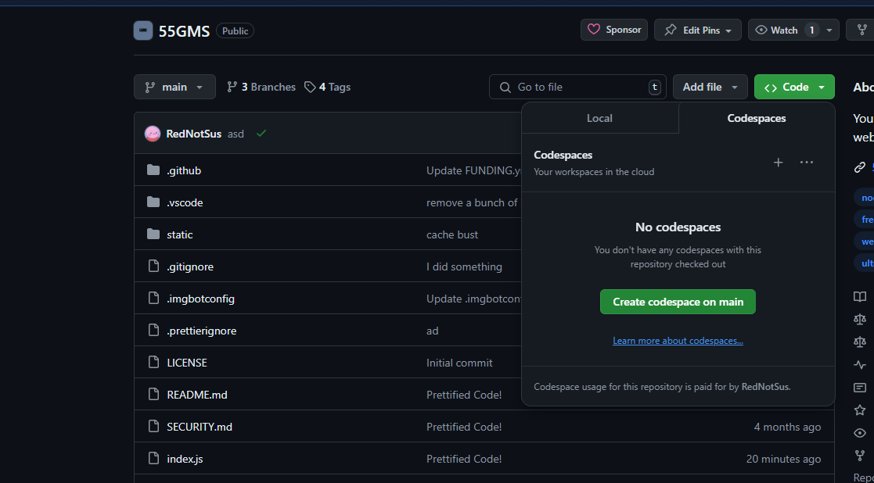Click the .github folder icon
This screenshot has width=874, height=483.
(x=153, y=170)
